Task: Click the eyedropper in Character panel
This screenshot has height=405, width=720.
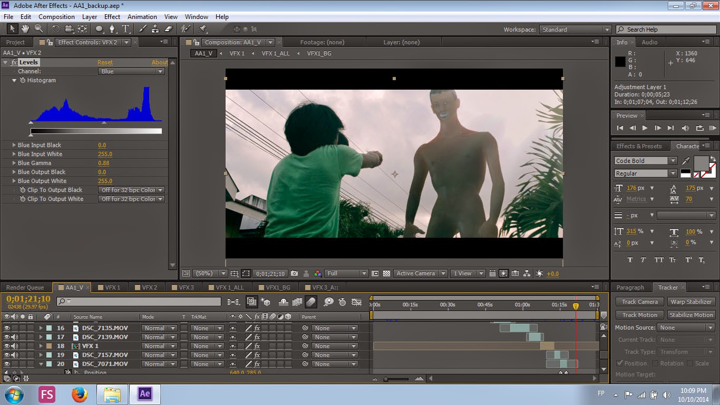Action: [686, 161]
